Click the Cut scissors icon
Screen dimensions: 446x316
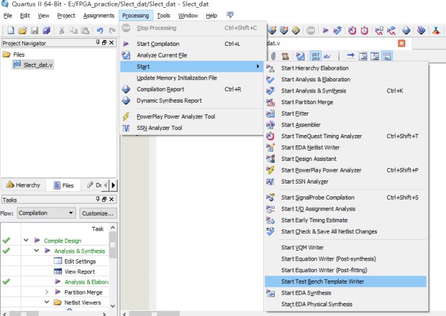point(61,30)
